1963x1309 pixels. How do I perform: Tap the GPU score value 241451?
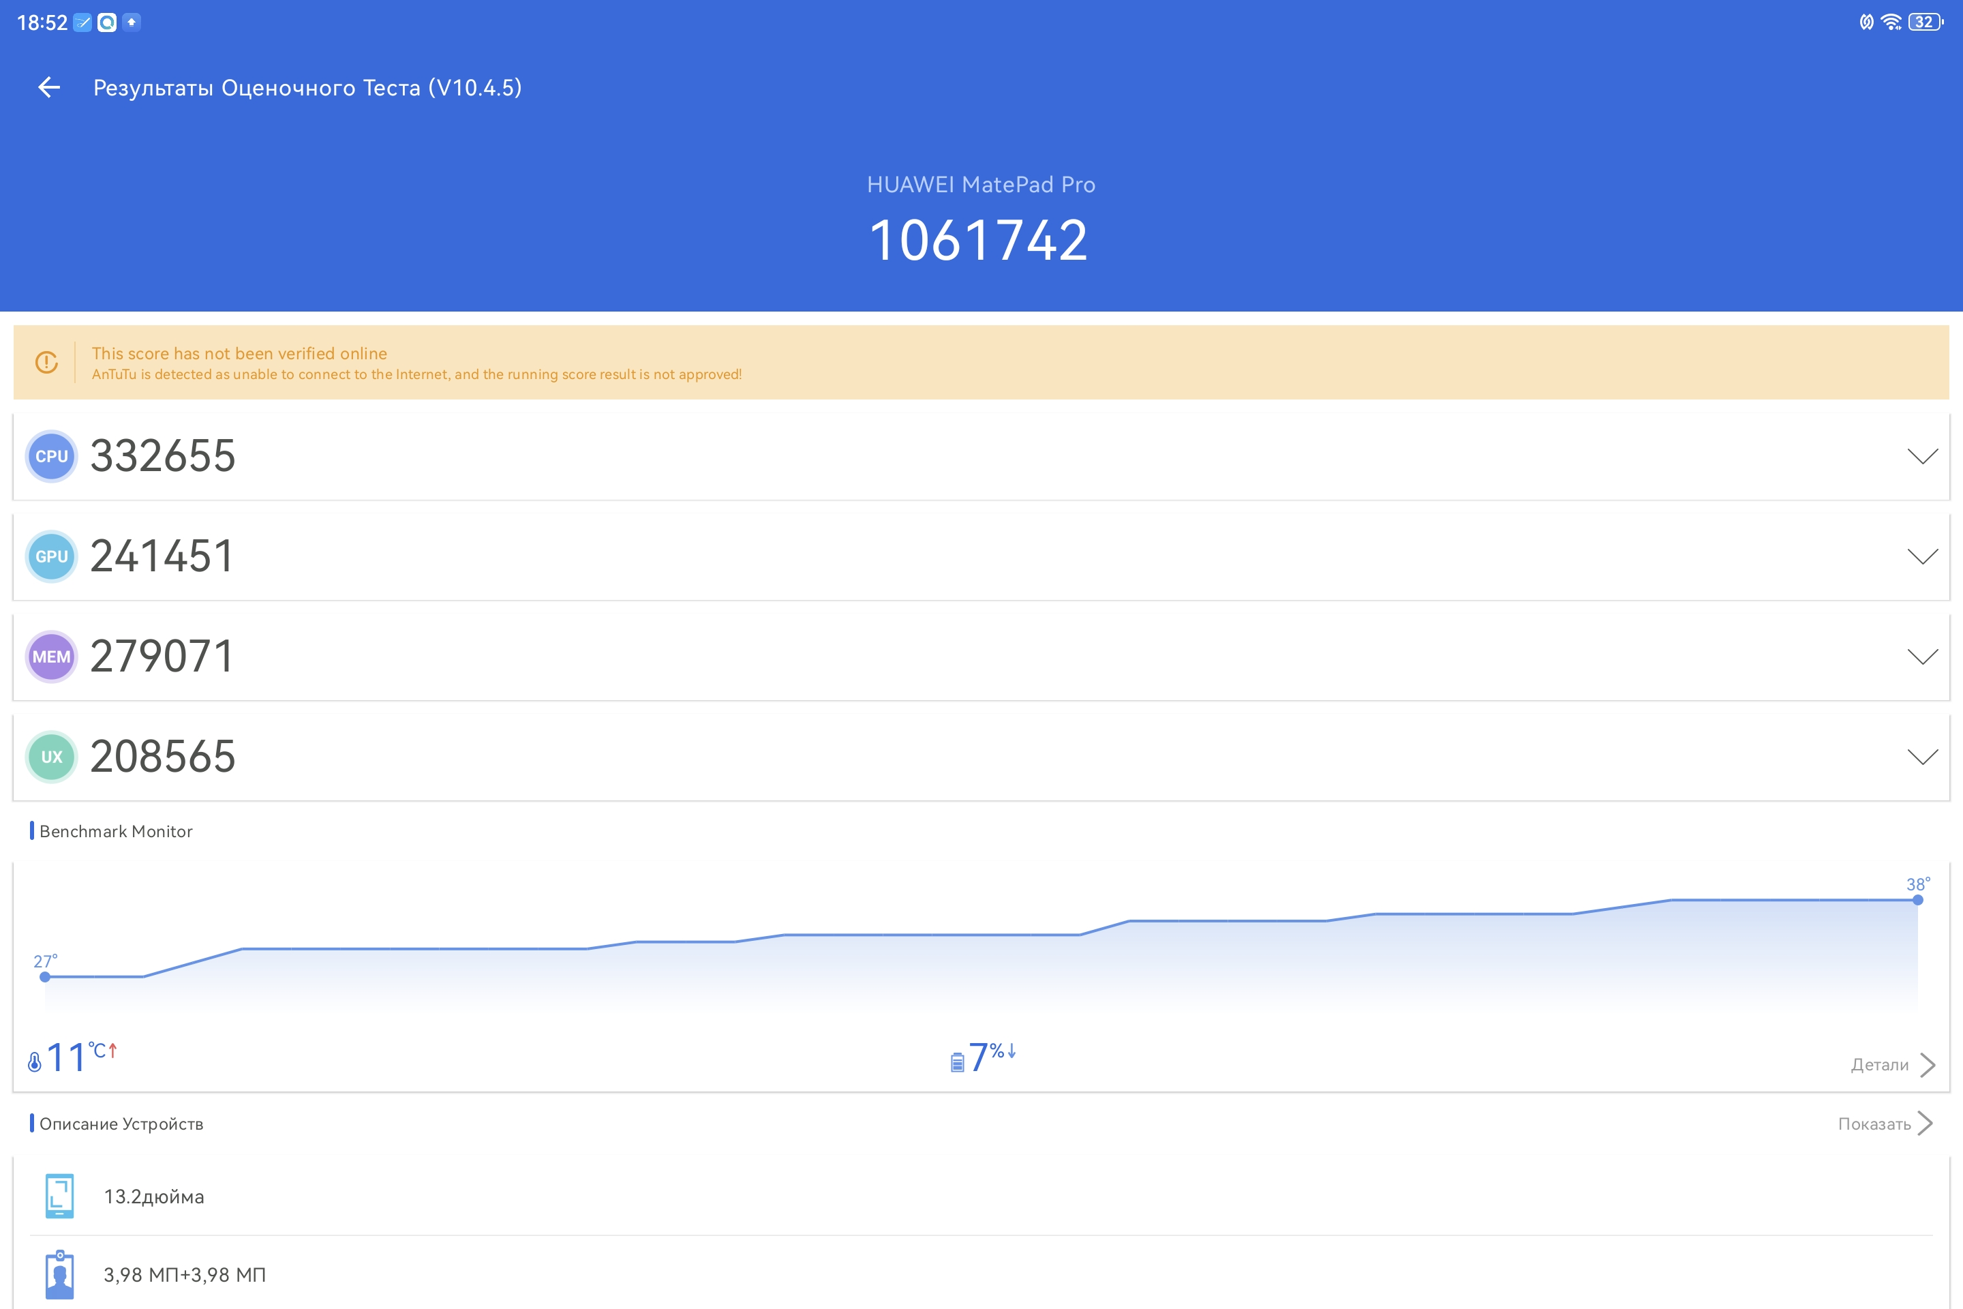161,556
